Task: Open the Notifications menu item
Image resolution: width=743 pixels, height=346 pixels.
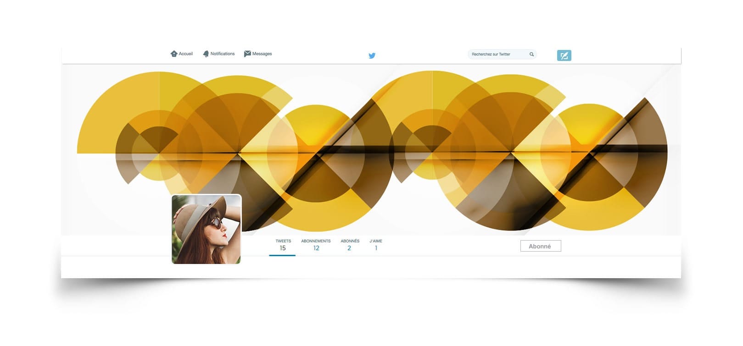Action: 219,54
